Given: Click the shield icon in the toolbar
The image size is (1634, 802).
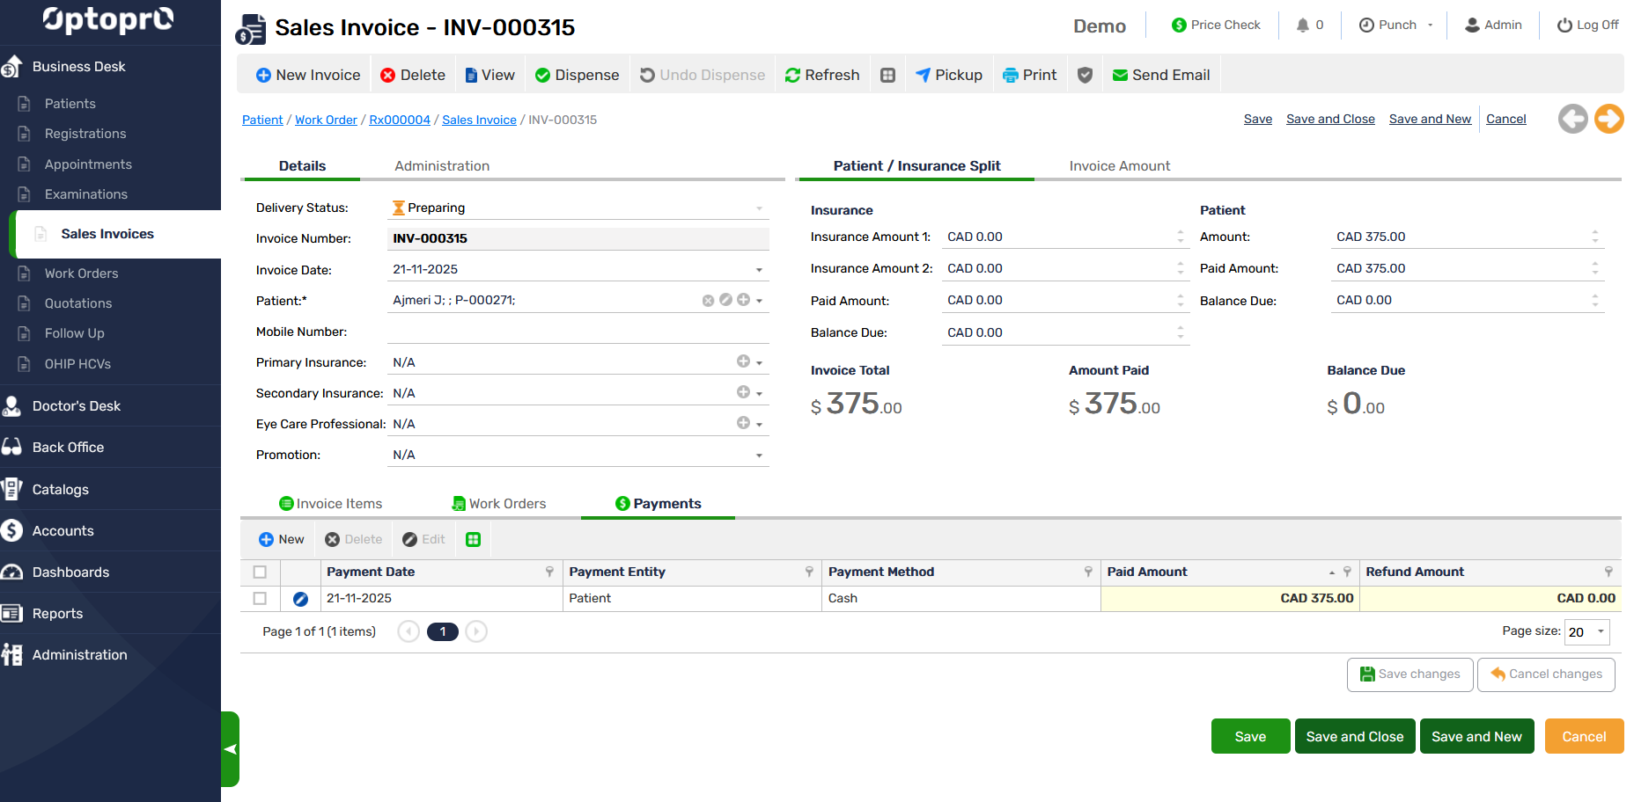Looking at the screenshot, I should (1085, 76).
